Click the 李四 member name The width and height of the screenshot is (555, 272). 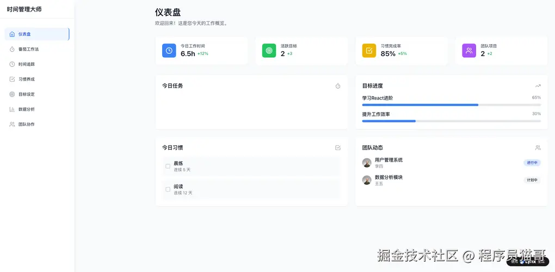click(x=379, y=166)
